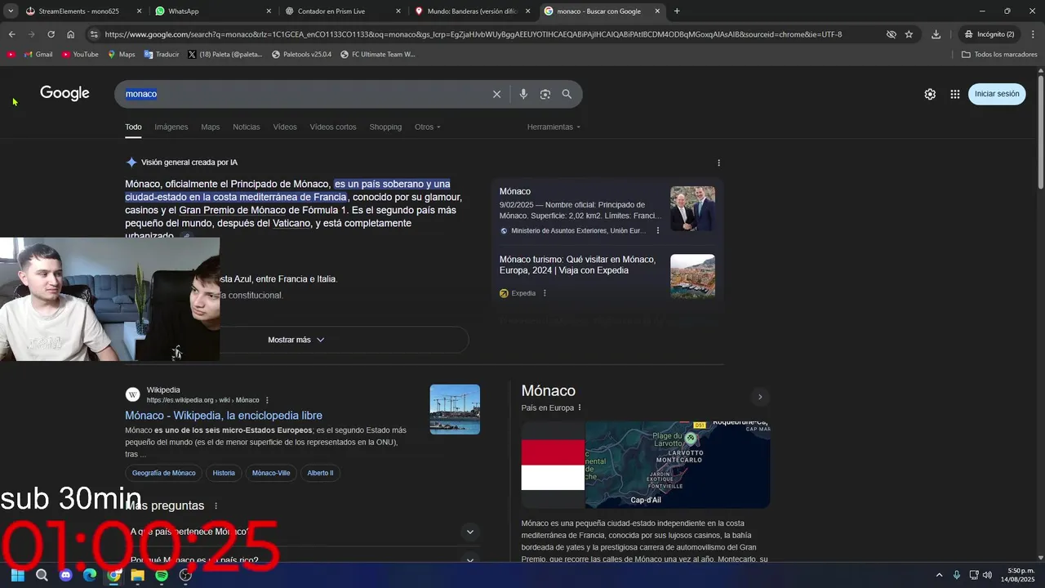Expand the Otros search filter dropdown
The width and height of the screenshot is (1045, 588).
428,127
